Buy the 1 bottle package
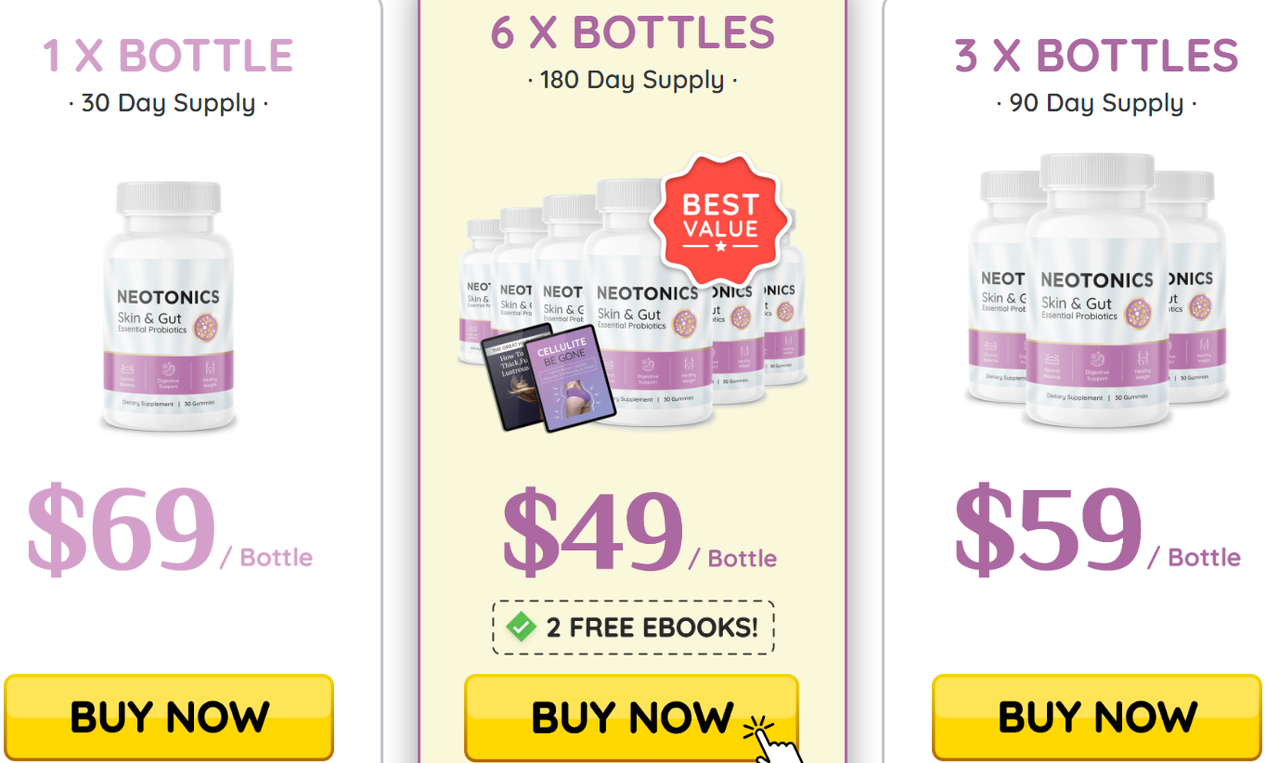1266x763 pixels. click(168, 717)
